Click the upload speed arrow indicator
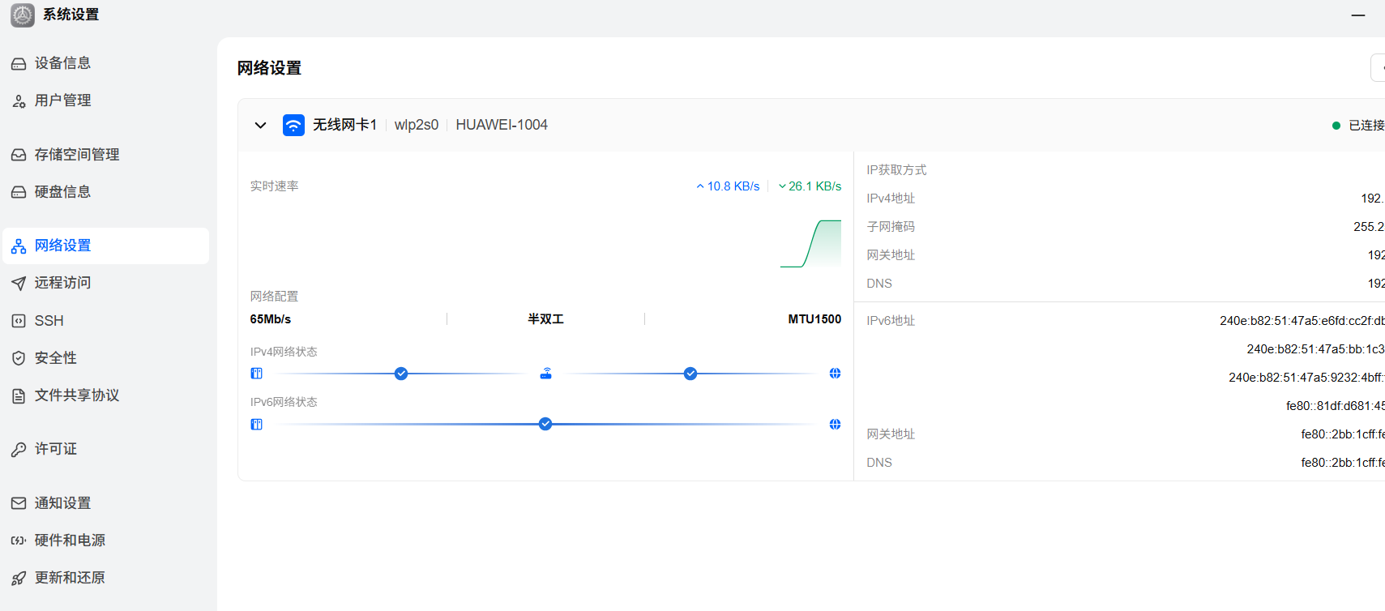Viewport: 1385px width, 611px height. 700,186
